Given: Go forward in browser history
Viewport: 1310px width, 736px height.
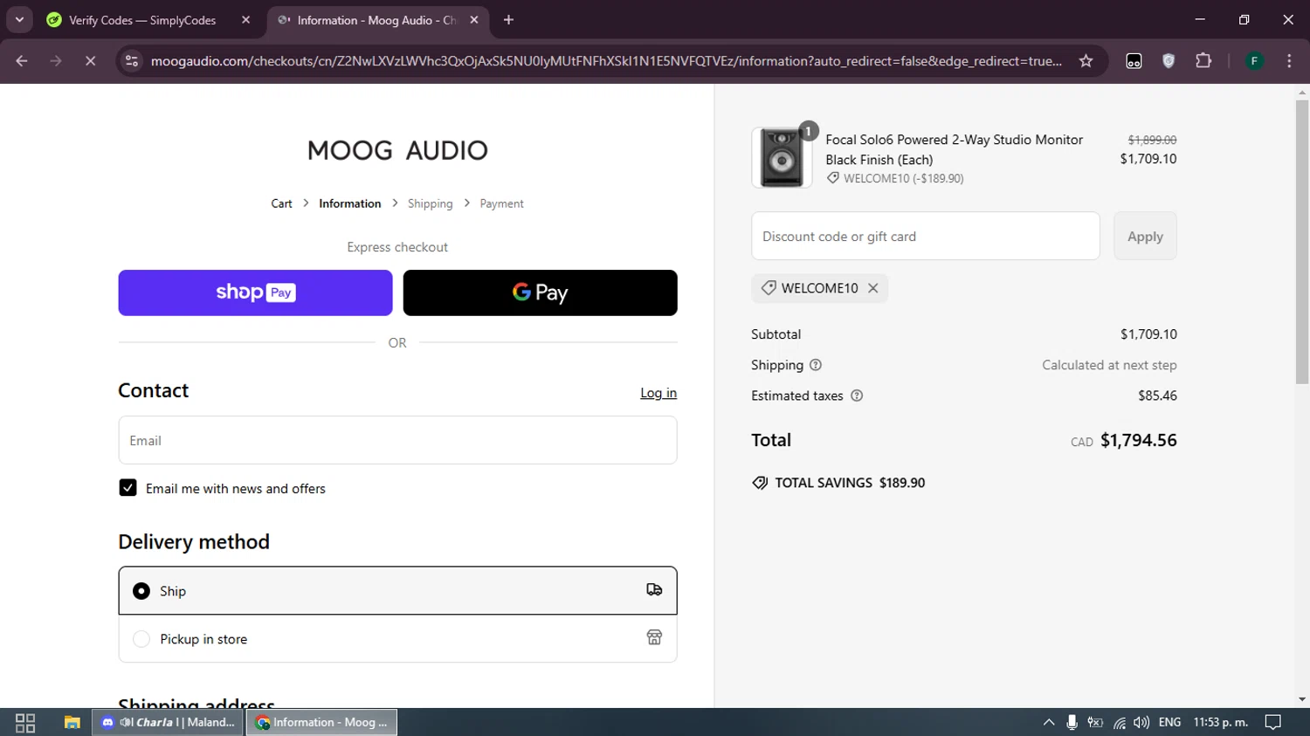Looking at the screenshot, I should (x=56, y=61).
